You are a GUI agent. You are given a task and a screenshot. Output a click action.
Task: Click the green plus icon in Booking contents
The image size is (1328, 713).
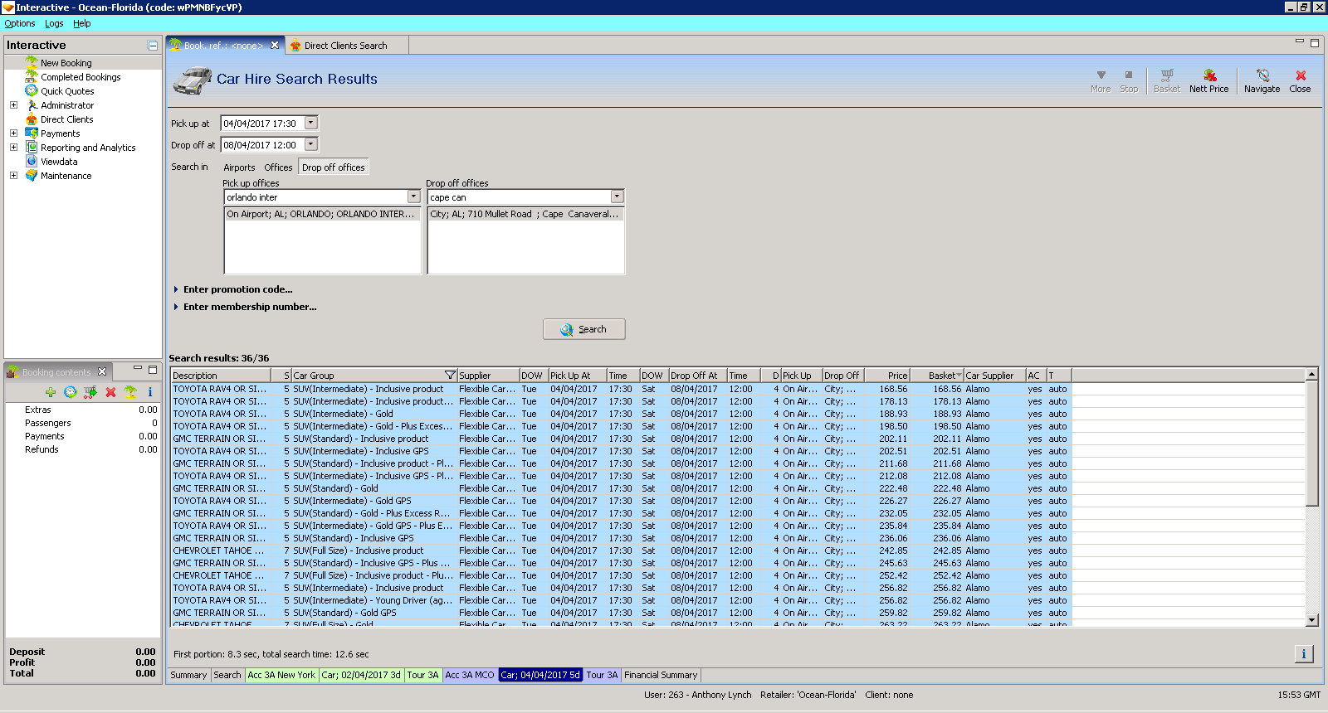pyautogui.click(x=51, y=392)
